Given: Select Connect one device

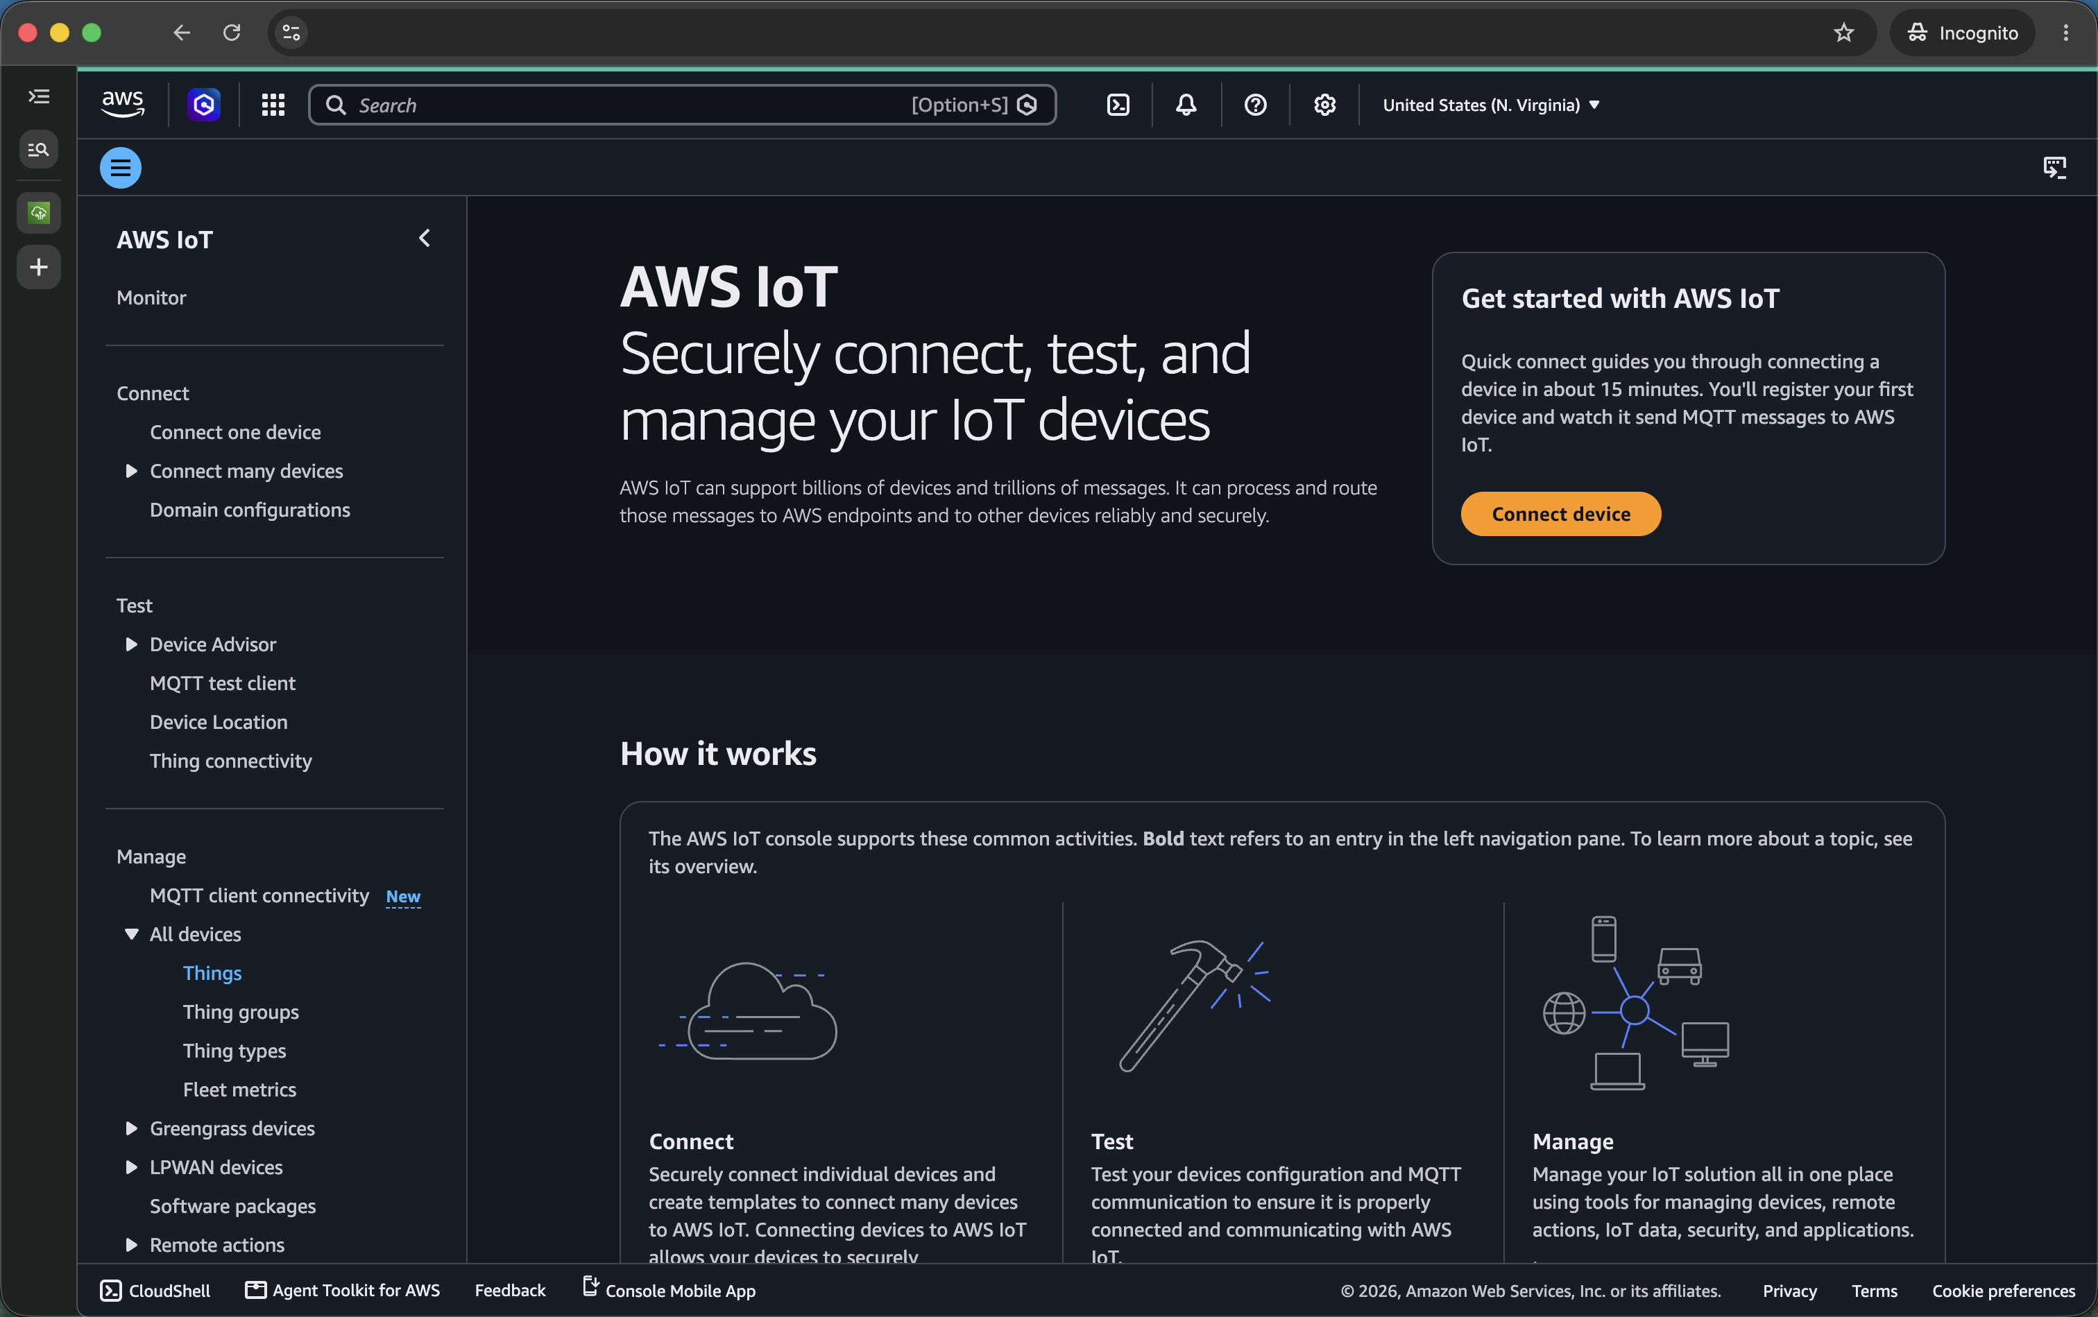Looking at the screenshot, I should tap(235, 433).
